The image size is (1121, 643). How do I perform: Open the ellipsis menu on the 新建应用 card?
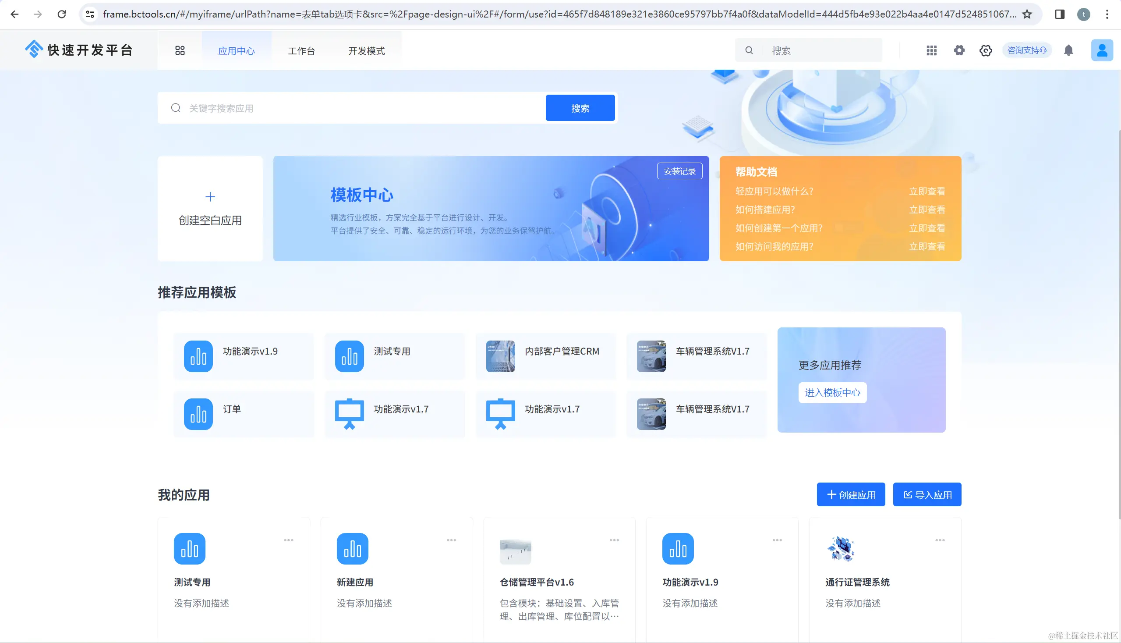tap(451, 540)
